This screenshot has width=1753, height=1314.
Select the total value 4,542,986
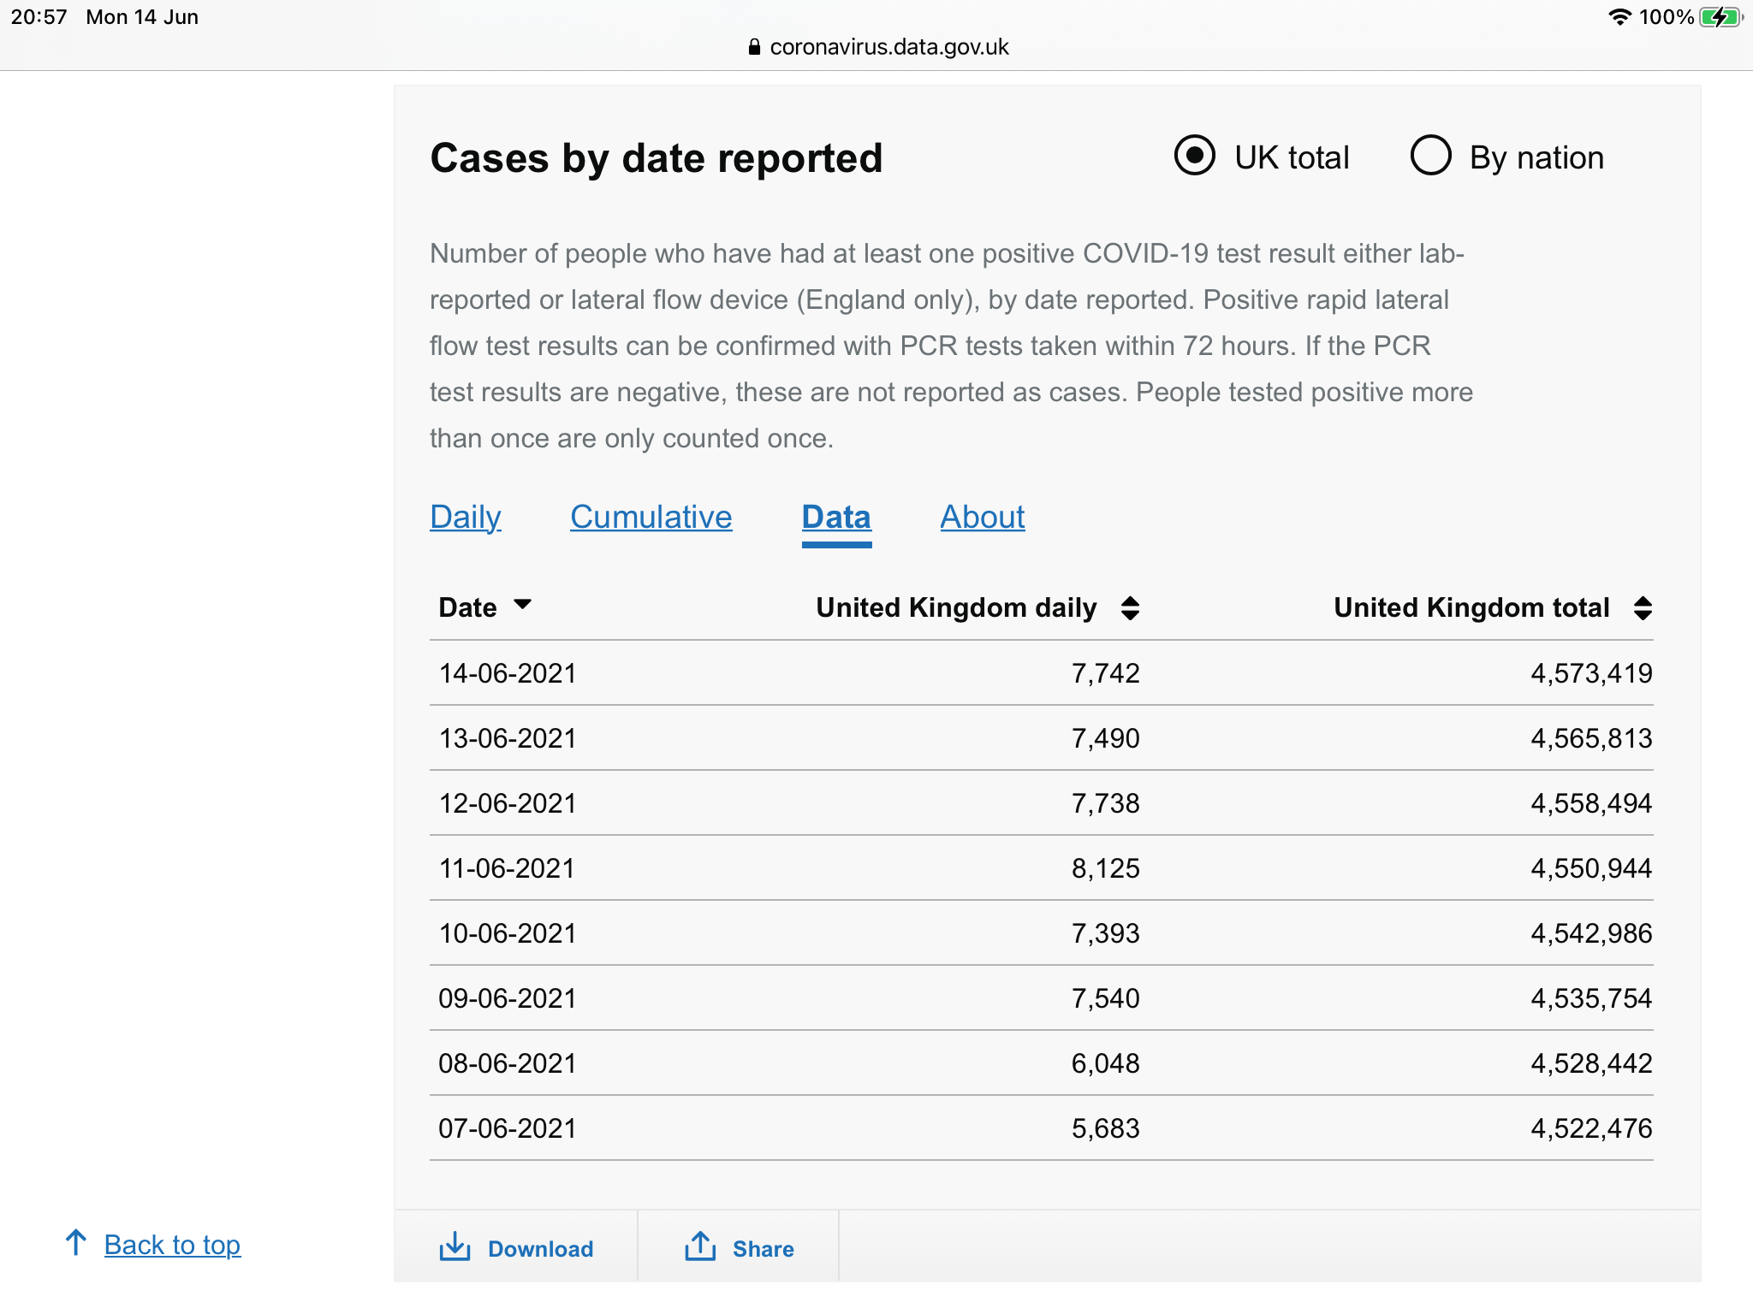pos(1591,933)
